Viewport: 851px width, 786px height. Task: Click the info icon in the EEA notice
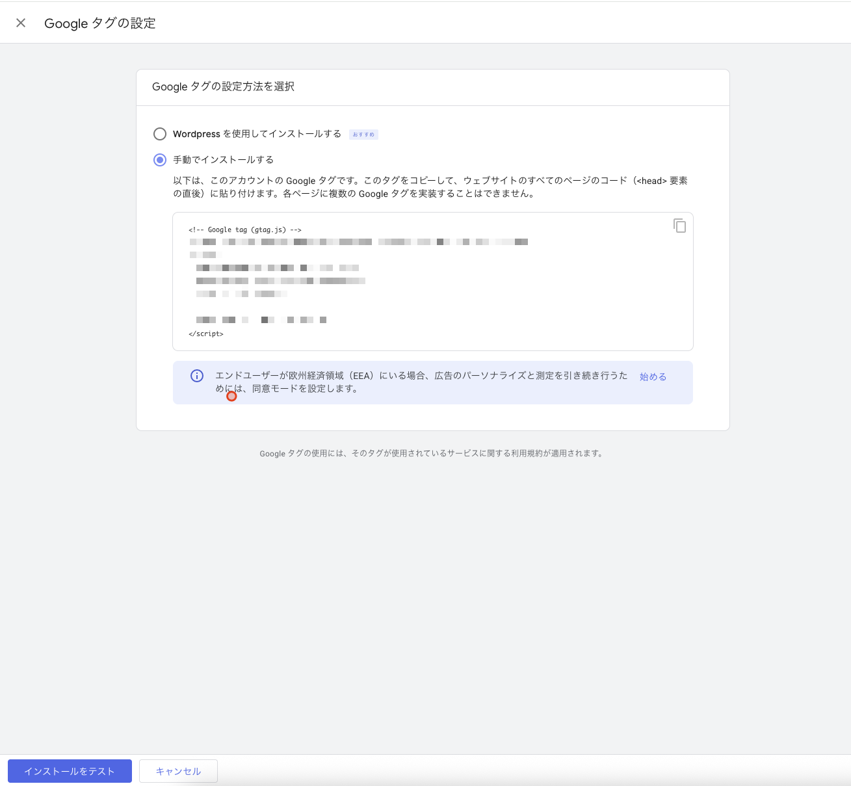tap(197, 376)
